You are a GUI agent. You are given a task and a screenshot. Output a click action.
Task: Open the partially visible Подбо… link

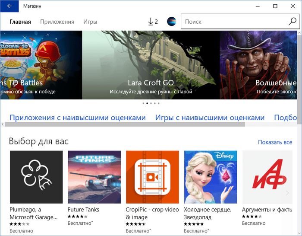coord(286,118)
